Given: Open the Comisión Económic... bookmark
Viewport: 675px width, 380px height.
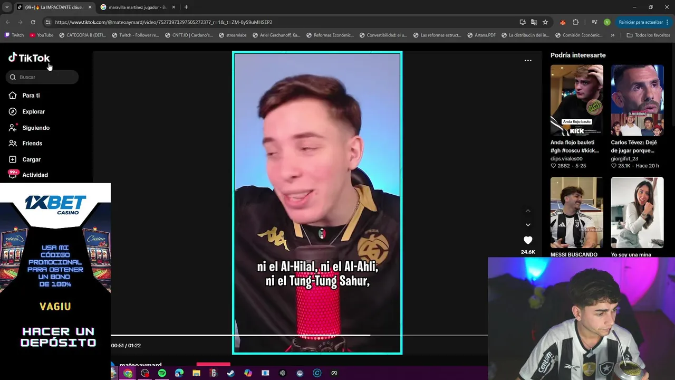Looking at the screenshot, I should (579, 35).
